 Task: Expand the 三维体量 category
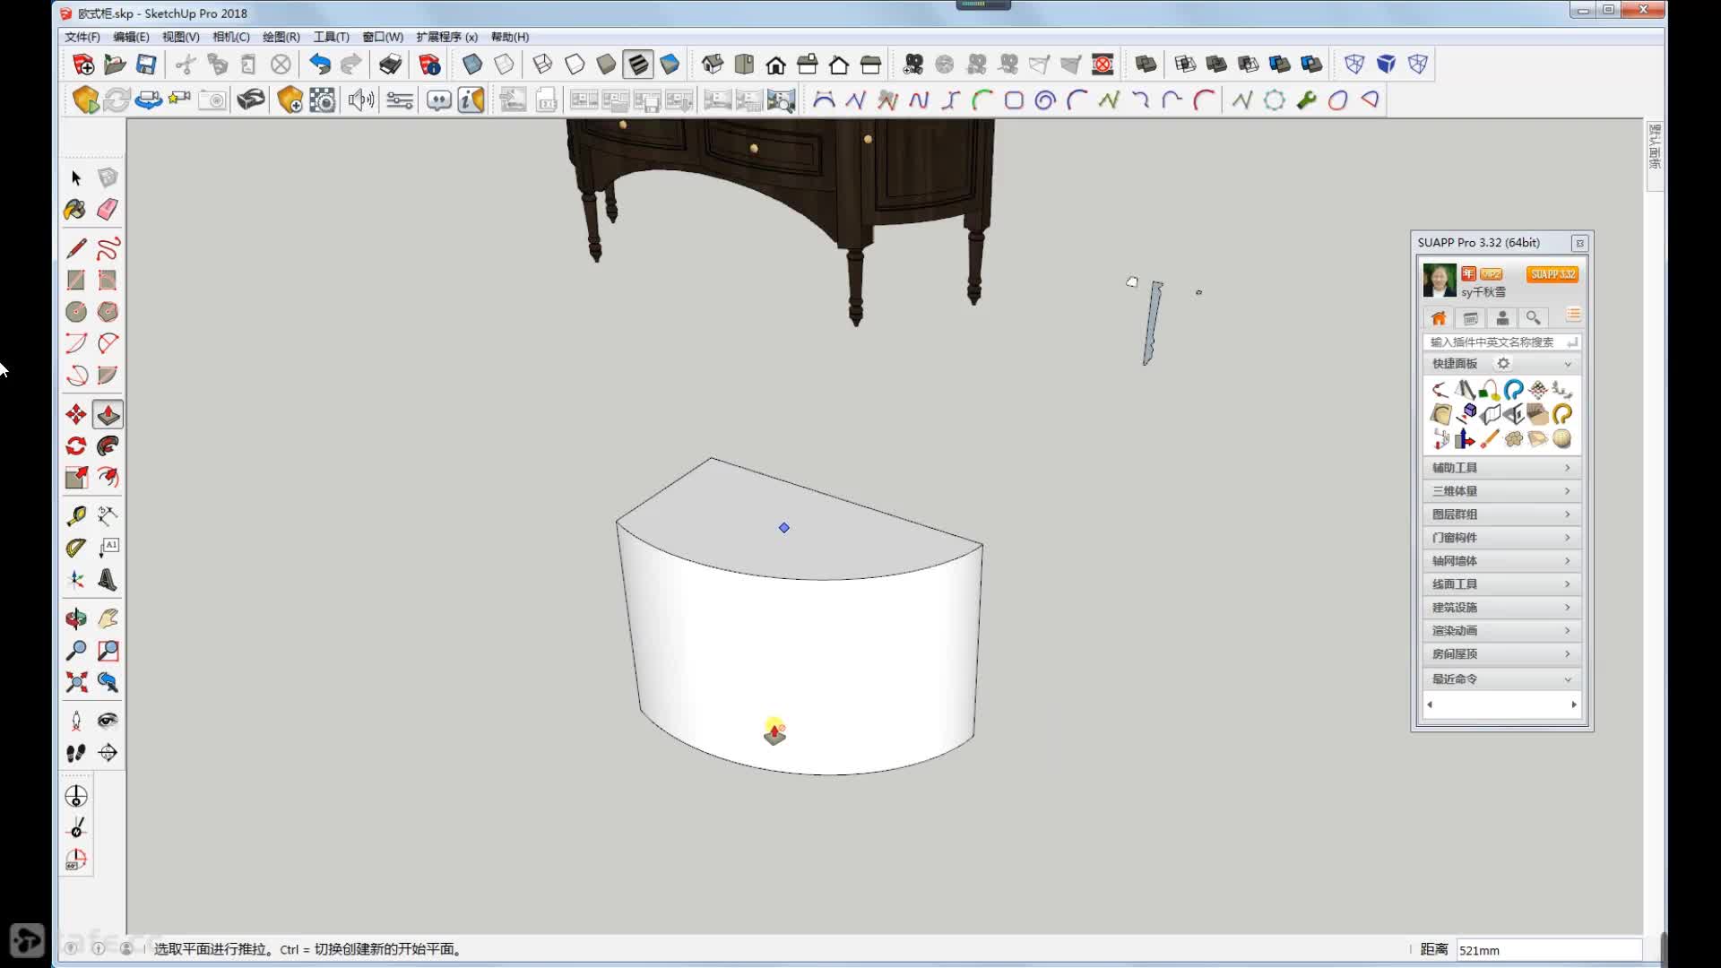[x=1501, y=491]
